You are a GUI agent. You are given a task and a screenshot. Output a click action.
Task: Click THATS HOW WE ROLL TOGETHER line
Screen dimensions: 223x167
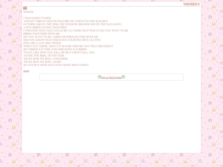click(x=45, y=59)
